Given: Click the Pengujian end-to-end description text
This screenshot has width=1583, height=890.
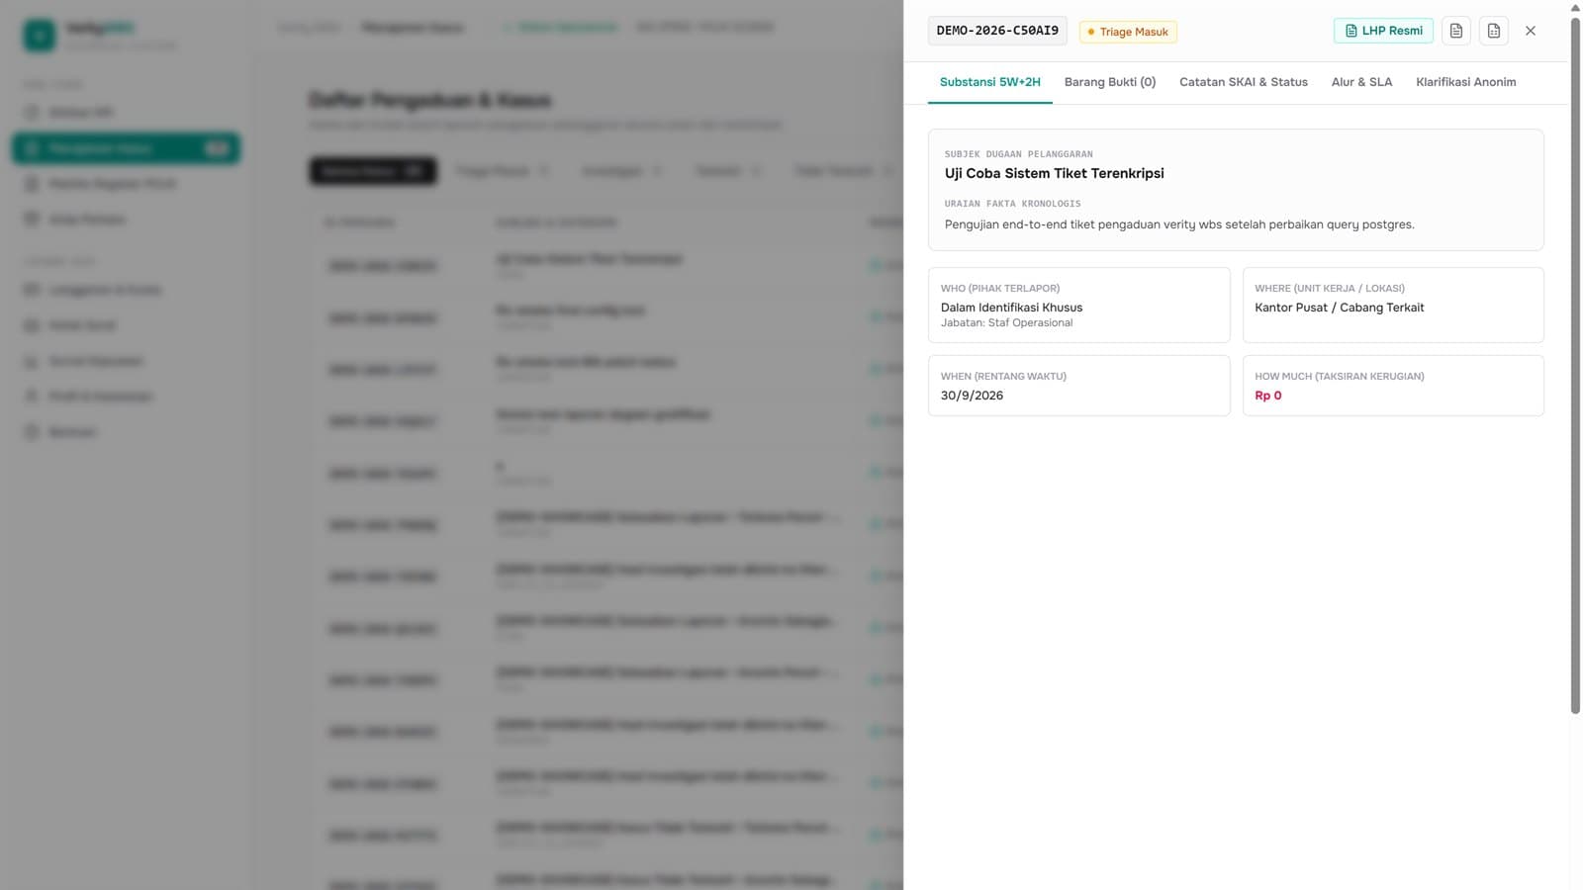Looking at the screenshot, I should click(x=1179, y=224).
